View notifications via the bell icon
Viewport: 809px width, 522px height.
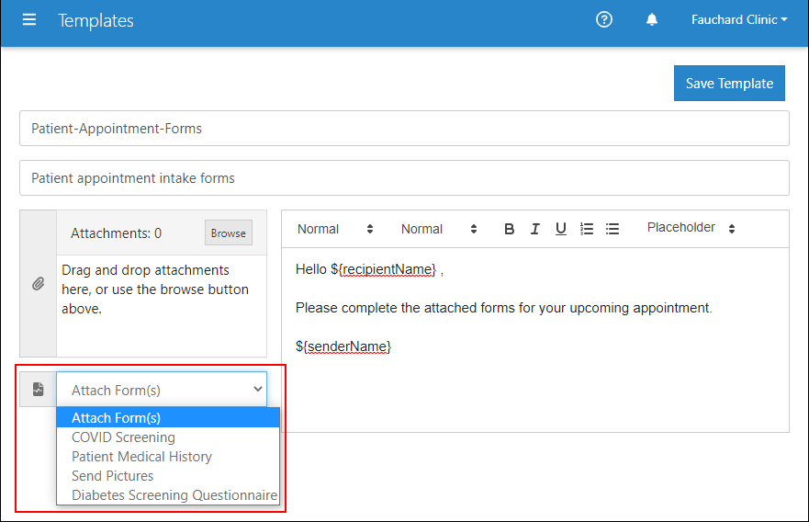[x=652, y=19]
